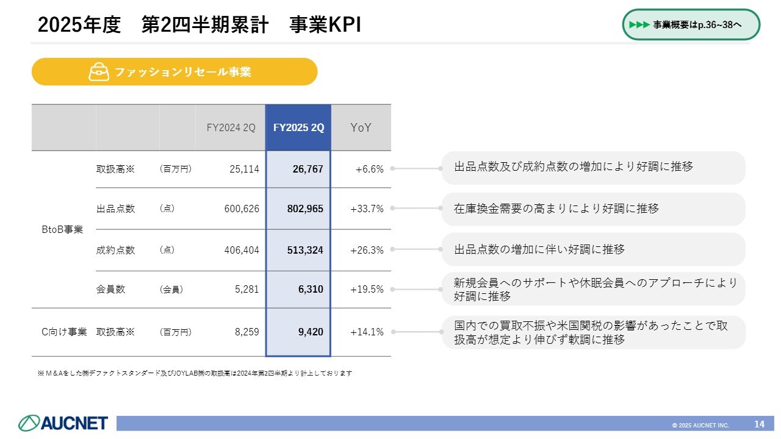This screenshot has width=781, height=439.
Task: Click the 出品点数及び成約点数の増加 comment bubble
Action: [593, 168]
